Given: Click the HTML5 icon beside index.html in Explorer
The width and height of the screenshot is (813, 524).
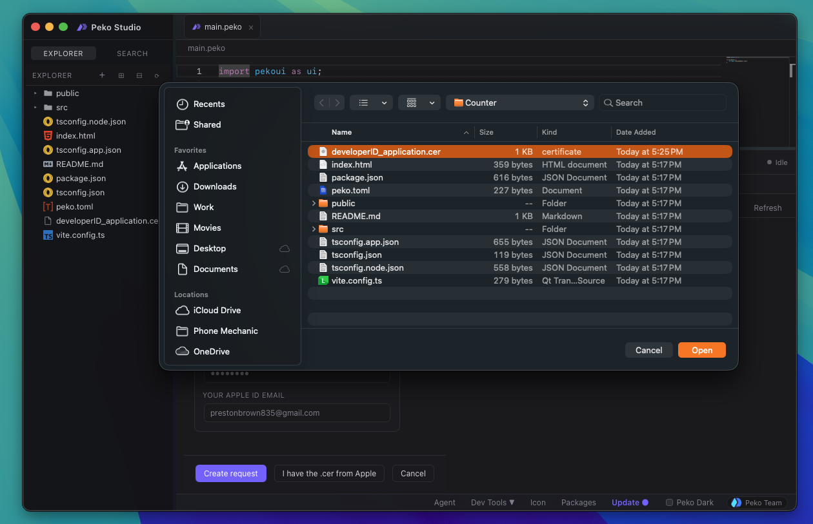Looking at the screenshot, I should pos(48,136).
